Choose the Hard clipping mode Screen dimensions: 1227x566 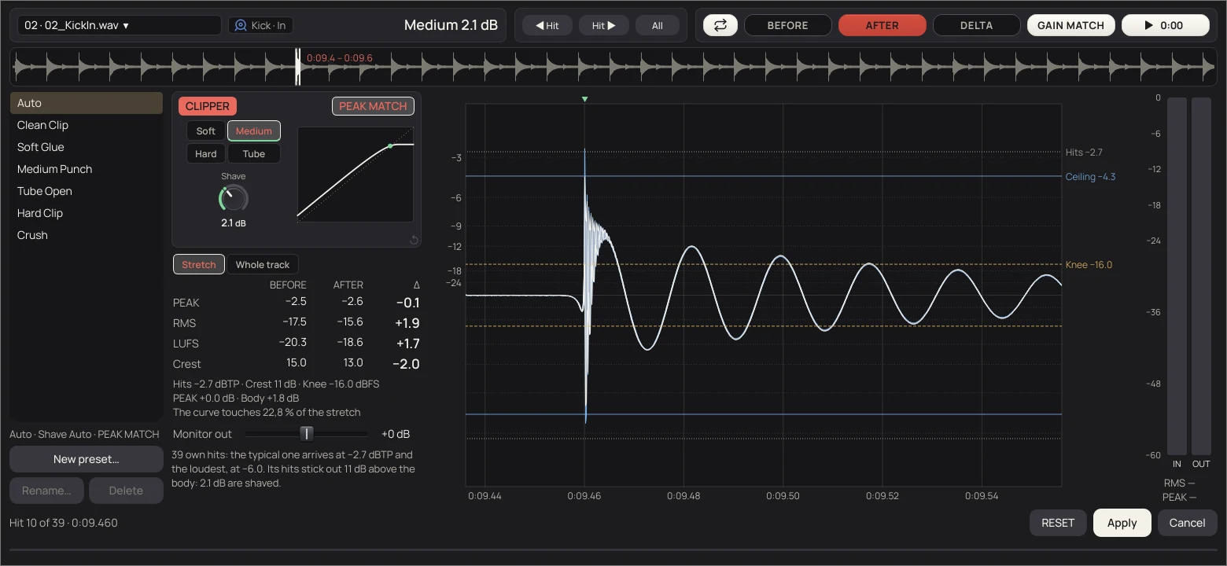click(206, 154)
